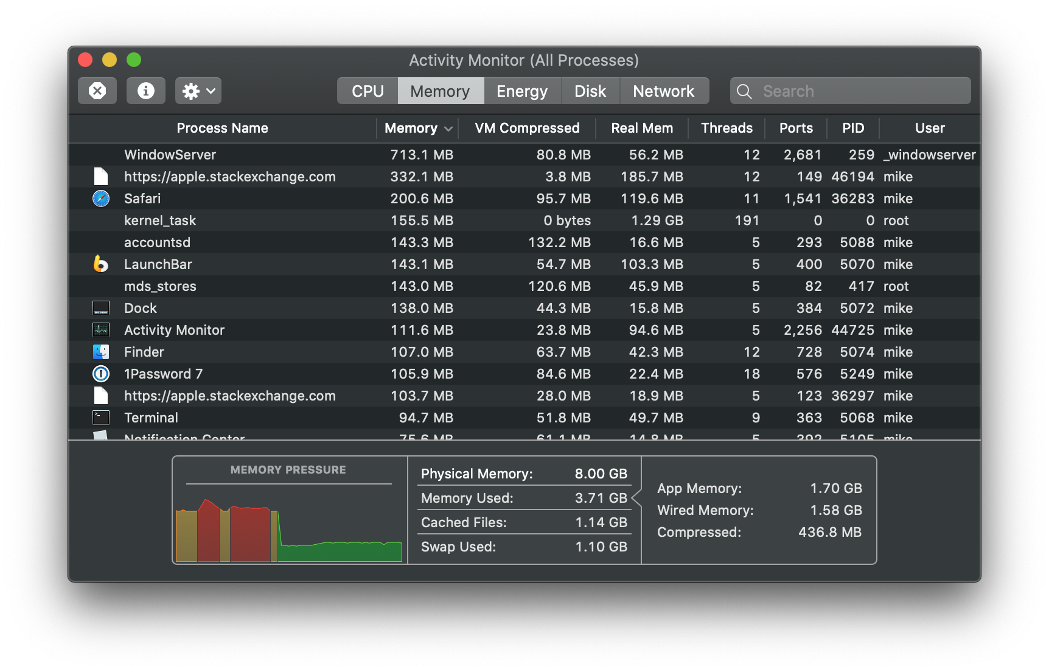Sort by VM Compressed column
This screenshot has height=672, width=1049.
[x=527, y=128]
